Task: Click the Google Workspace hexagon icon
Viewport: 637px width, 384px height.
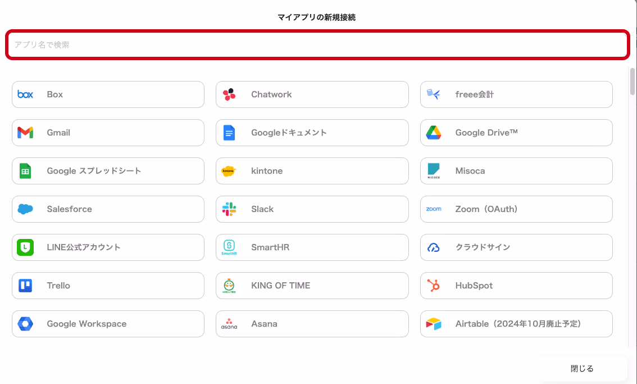Action: [x=25, y=324]
